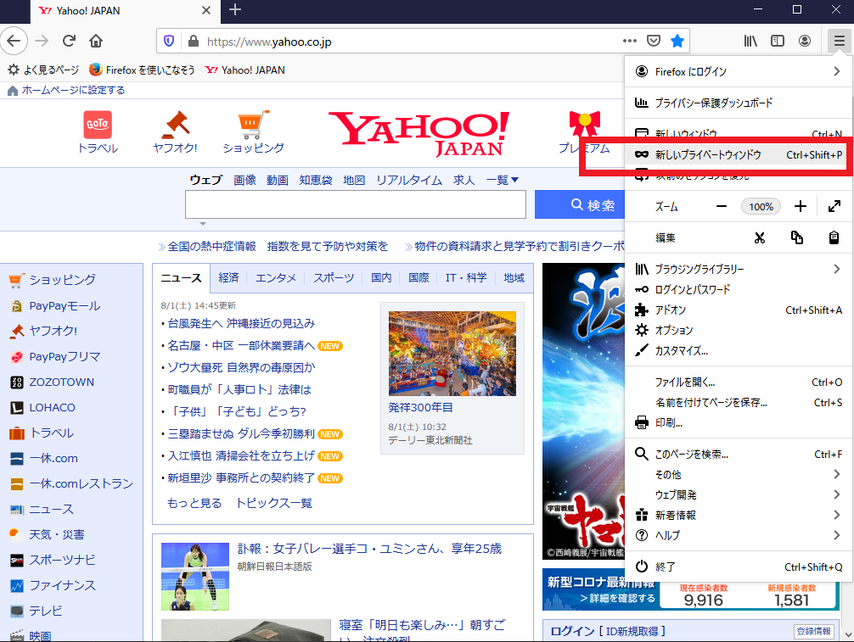Expand the Firefox にログイン submenu
The height and width of the screenshot is (642, 854).
(x=739, y=71)
